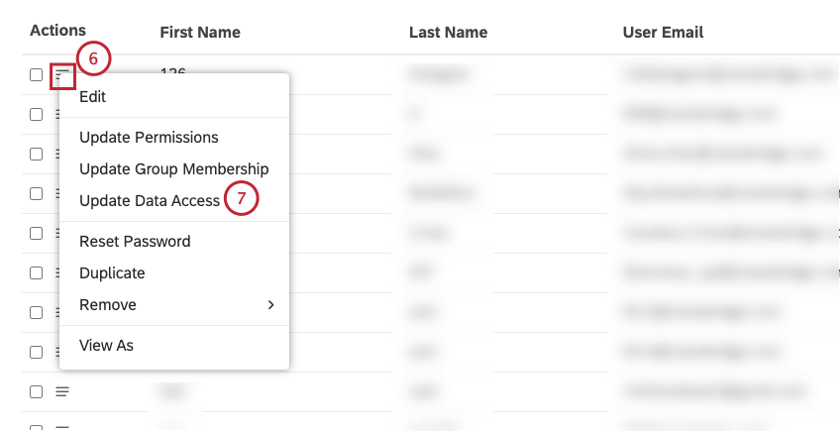Sort by Last Name column header
Image resolution: width=840 pixels, height=431 pixels.
coord(448,32)
